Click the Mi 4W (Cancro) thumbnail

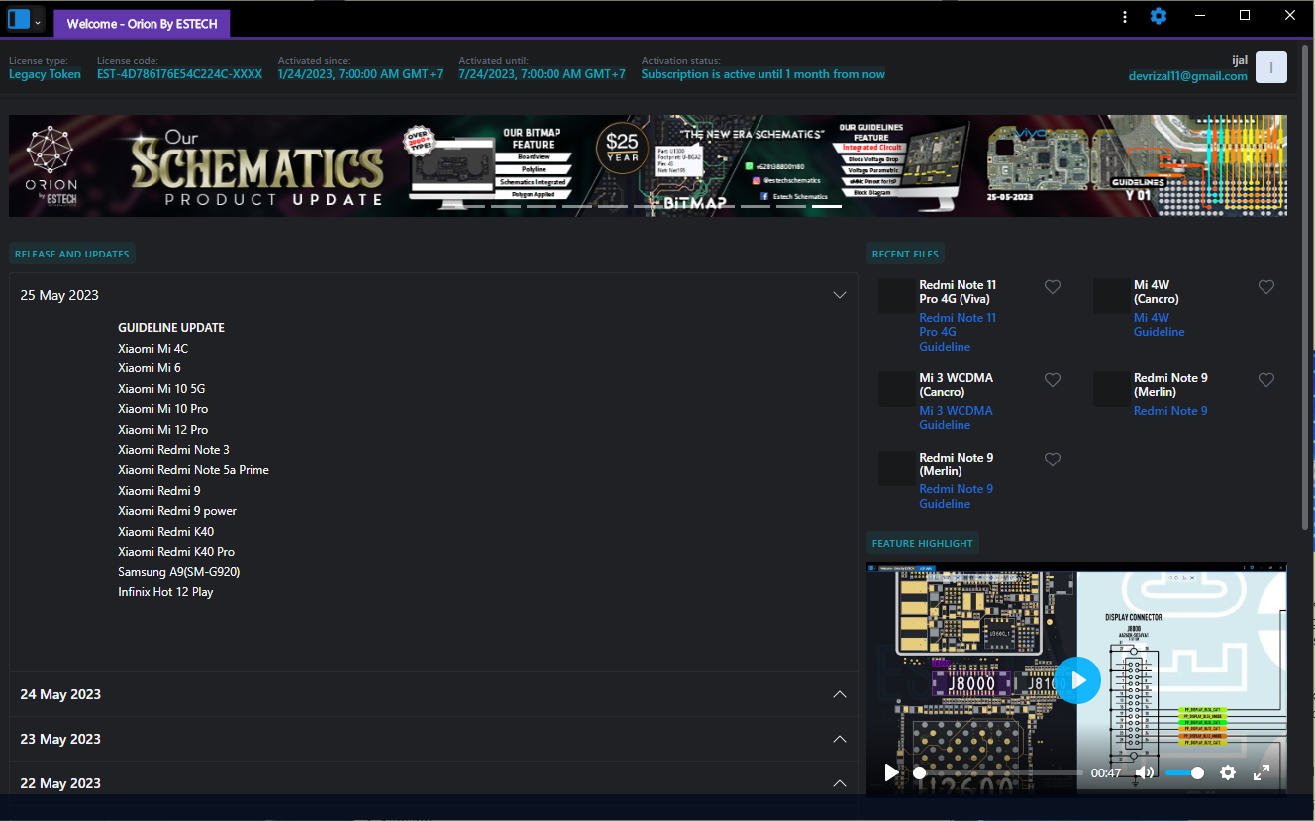(x=1111, y=296)
